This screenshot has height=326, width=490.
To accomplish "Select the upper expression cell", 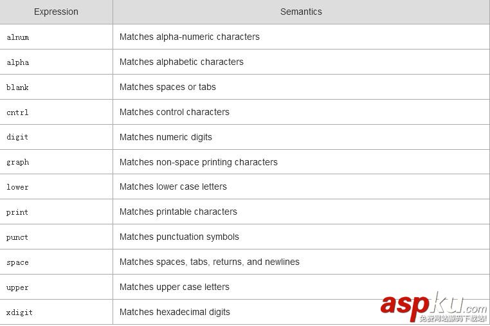I will tap(18, 287).
